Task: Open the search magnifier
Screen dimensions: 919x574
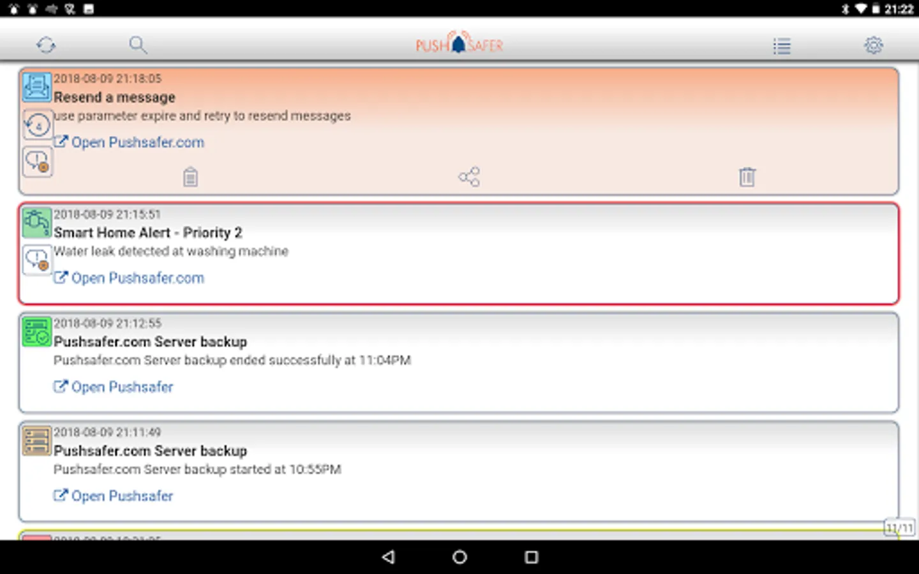Action: point(138,45)
